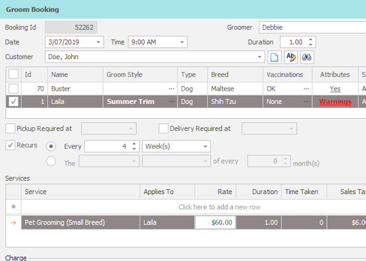Open Buster's groom style ellipsis button
The width and height of the screenshot is (366, 261).
(x=171, y=89)
